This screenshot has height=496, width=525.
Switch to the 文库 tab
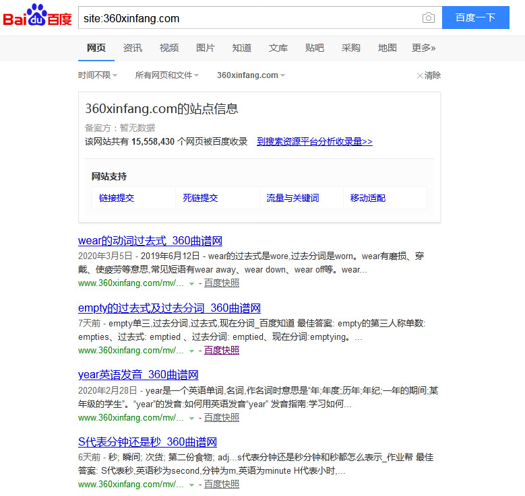point(278,48)
